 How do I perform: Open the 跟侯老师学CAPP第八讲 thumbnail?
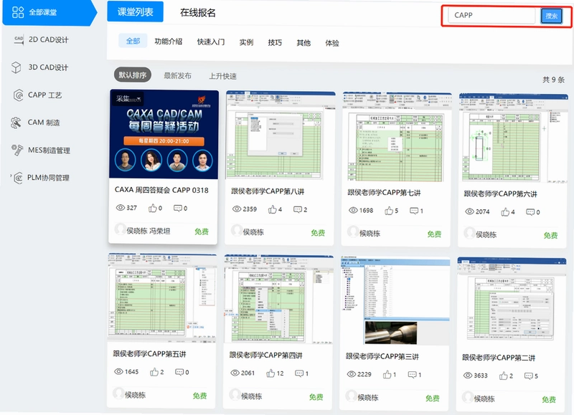coord(281,135)
